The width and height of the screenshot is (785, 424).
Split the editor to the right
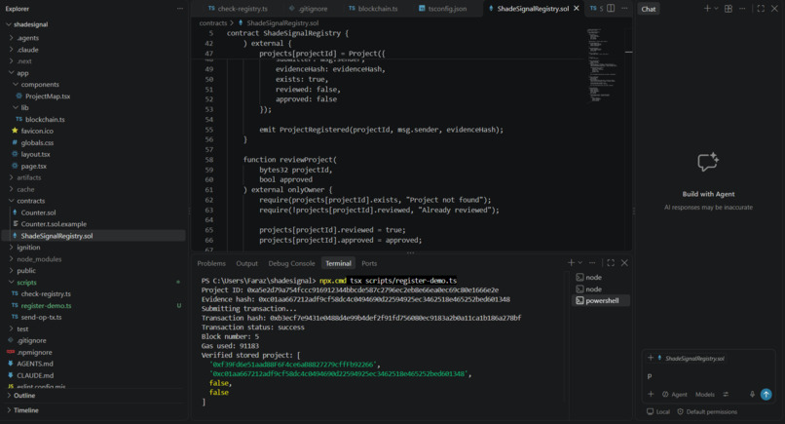pos(611,8)
